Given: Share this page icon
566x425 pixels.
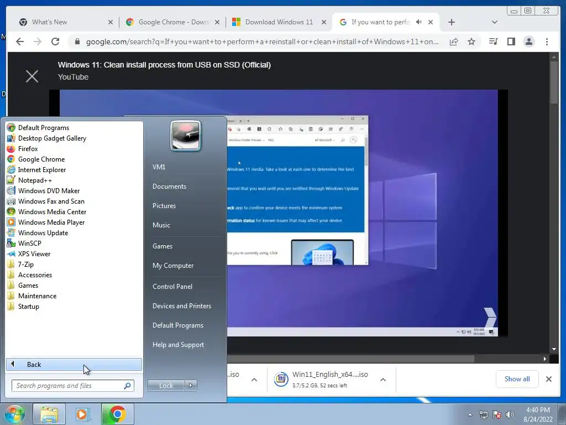Looking at the screenshot, I should pos(454,42).
